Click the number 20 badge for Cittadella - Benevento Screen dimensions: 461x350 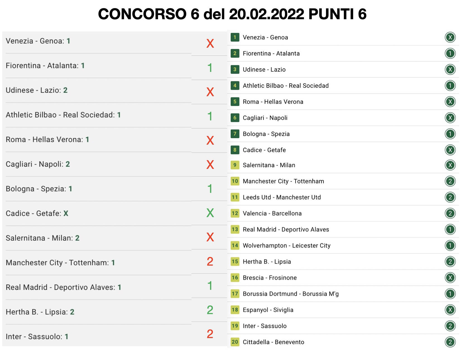[235, 342]
